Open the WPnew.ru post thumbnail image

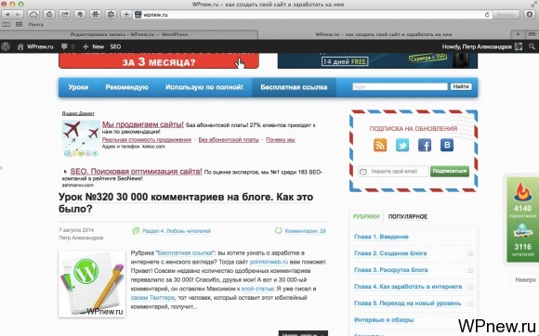pos(92,284)
